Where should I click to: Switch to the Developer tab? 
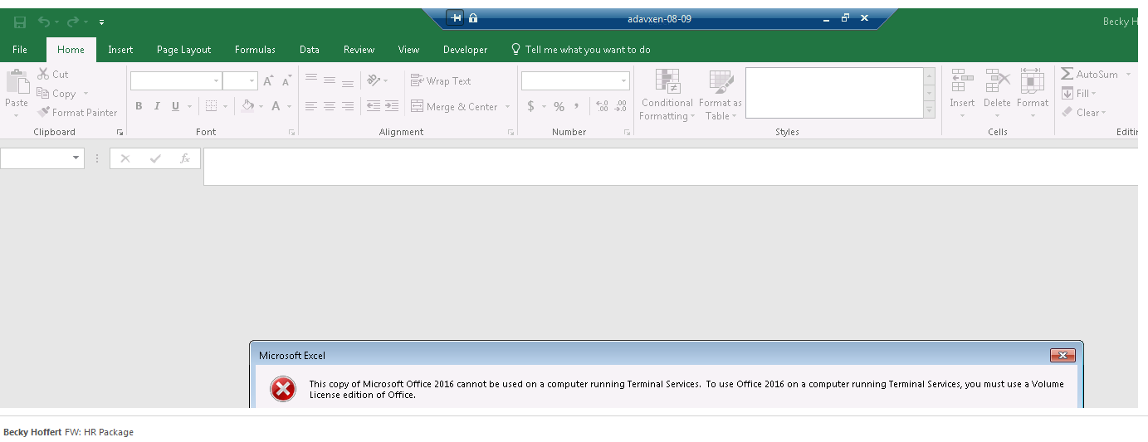pyautogui.click(x=466, y=50)
